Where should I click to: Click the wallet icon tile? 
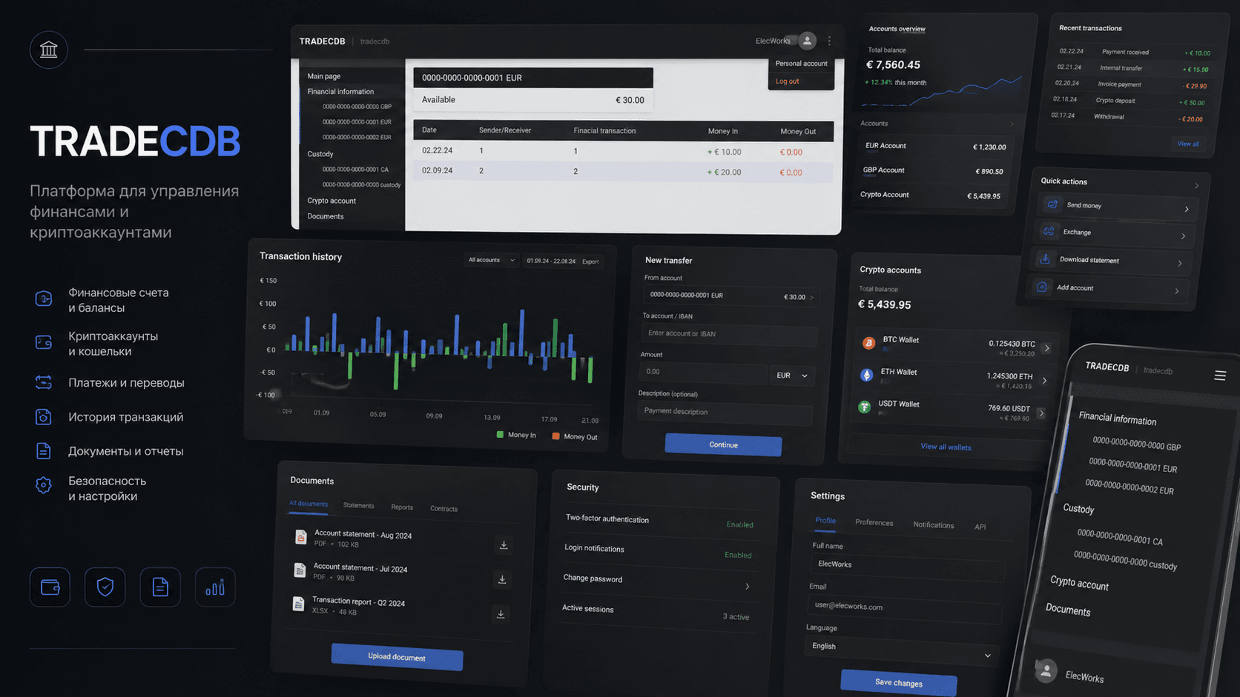[50, 587]
